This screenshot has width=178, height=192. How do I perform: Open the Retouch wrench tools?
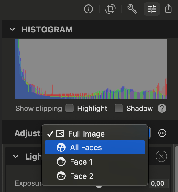point(132,9)
